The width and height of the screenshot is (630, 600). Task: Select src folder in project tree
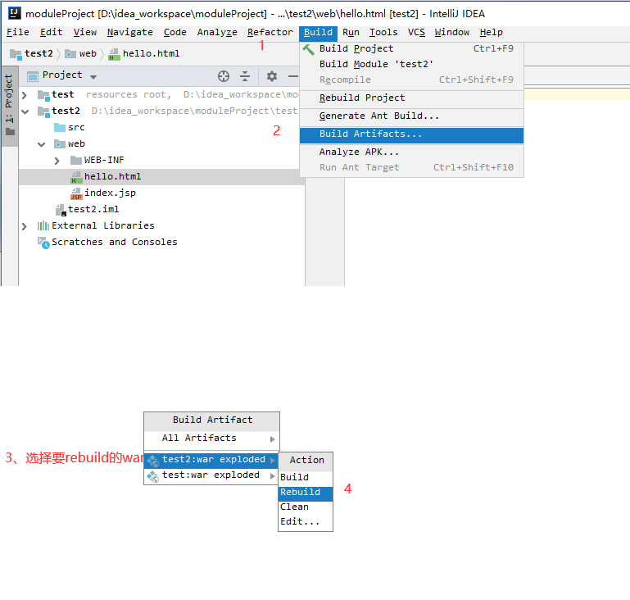click(x=76, y=127)
